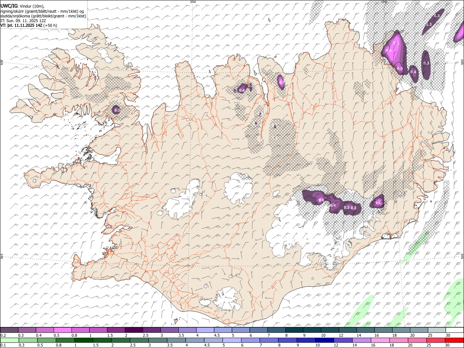Viewport: 464px width, 348px height.
Task: Choose the light pink 16 swatch in the bottom legend row
Action: click(x=380, y=340)
